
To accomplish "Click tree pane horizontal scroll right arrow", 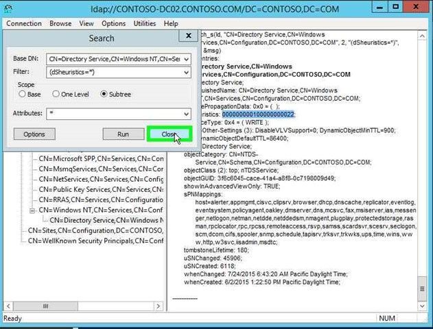I will pos(159,306).
